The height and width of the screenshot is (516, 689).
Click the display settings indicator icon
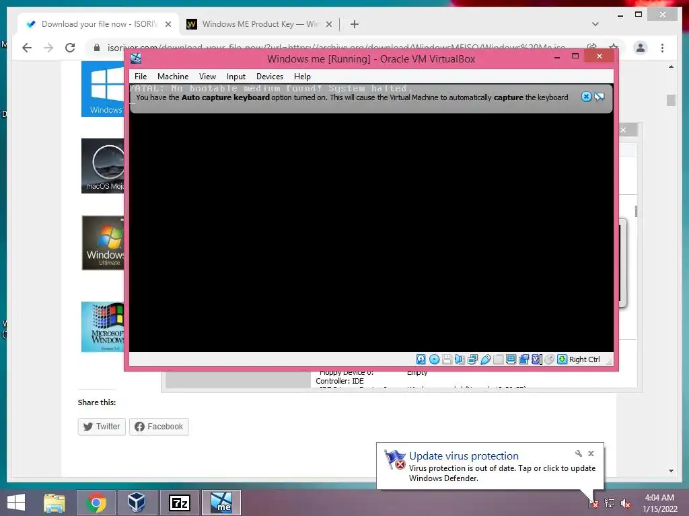(511, 359)
